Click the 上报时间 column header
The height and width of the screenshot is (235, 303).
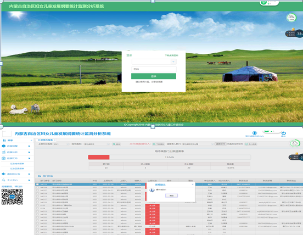click(x=108, y=181)
